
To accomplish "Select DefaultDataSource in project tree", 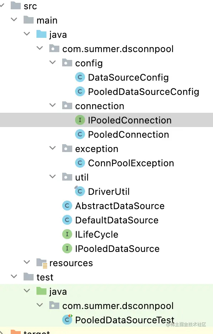I will point(117,220).
